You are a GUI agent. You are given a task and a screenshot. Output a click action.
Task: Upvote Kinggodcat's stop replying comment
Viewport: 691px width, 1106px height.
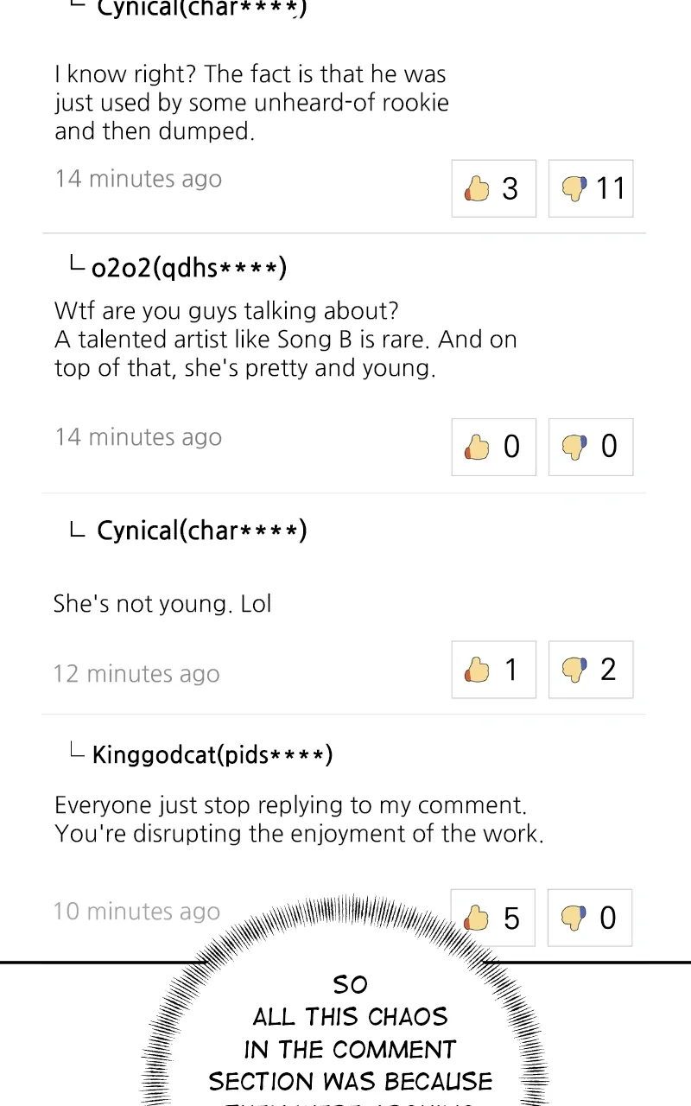[493, 918]
